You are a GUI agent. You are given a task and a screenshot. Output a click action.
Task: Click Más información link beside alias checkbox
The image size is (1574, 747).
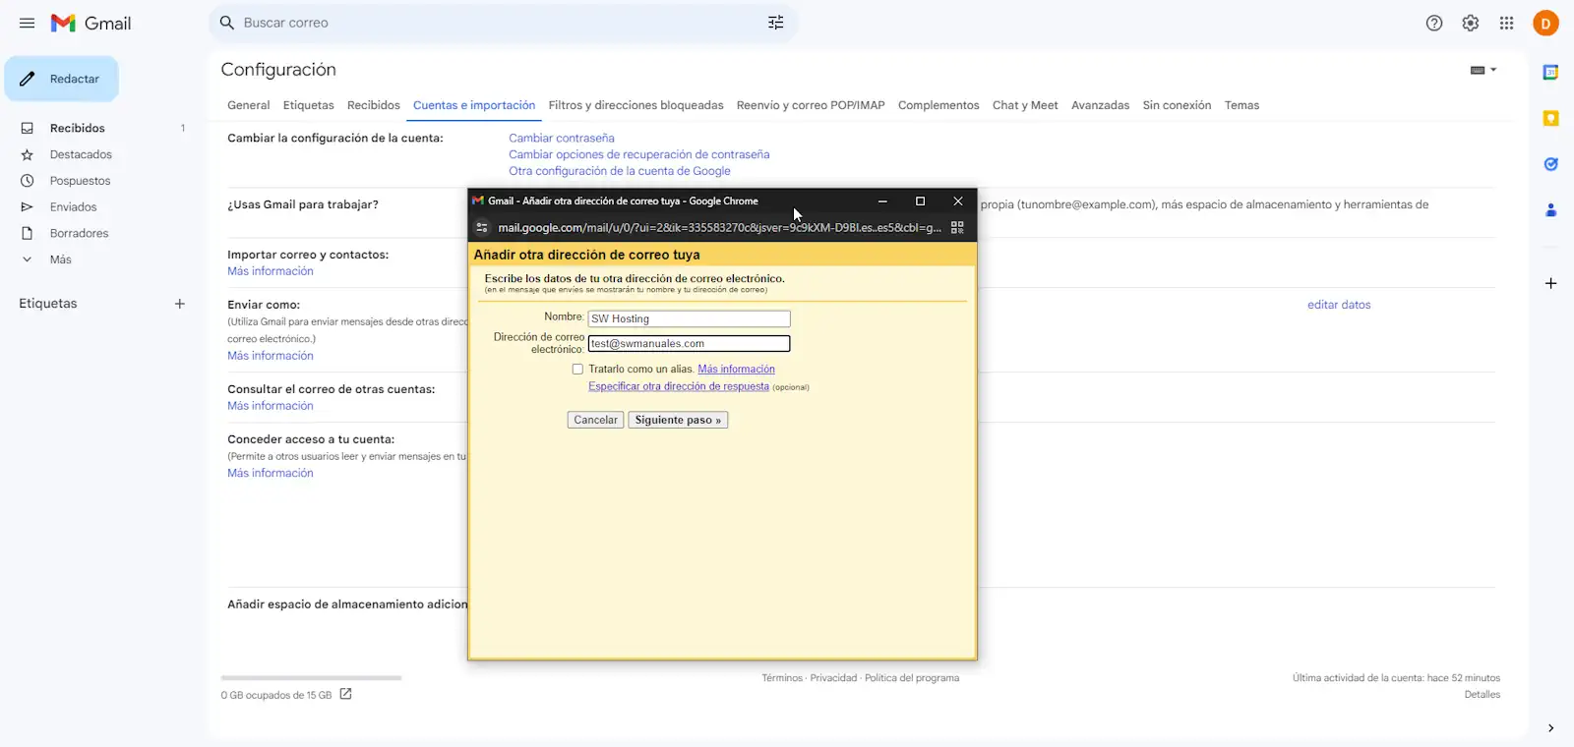736,370
